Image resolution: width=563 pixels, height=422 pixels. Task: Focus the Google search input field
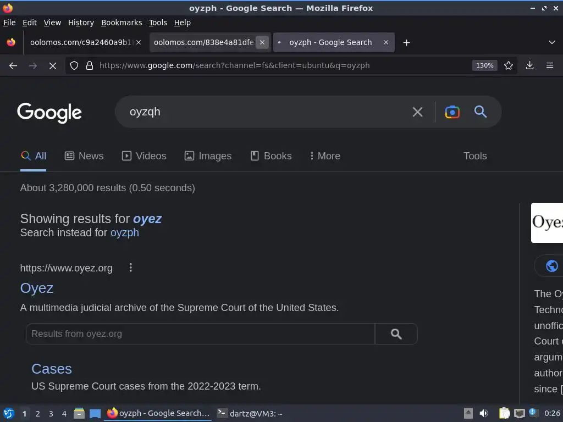click(x=266, y=112)
